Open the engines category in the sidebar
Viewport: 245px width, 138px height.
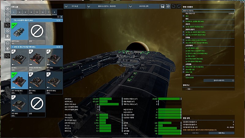(7, 9)
